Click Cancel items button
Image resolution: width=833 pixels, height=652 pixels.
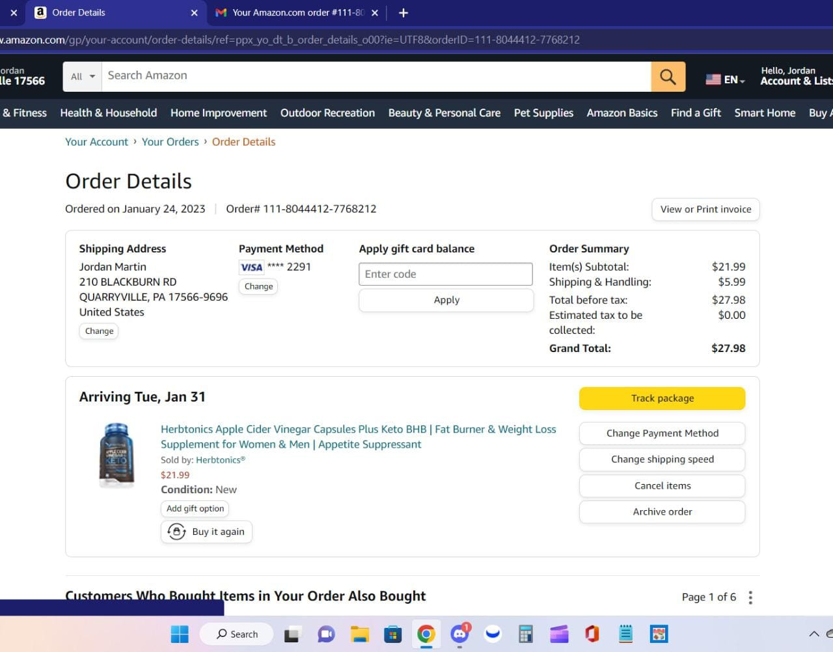click(662, 485)
